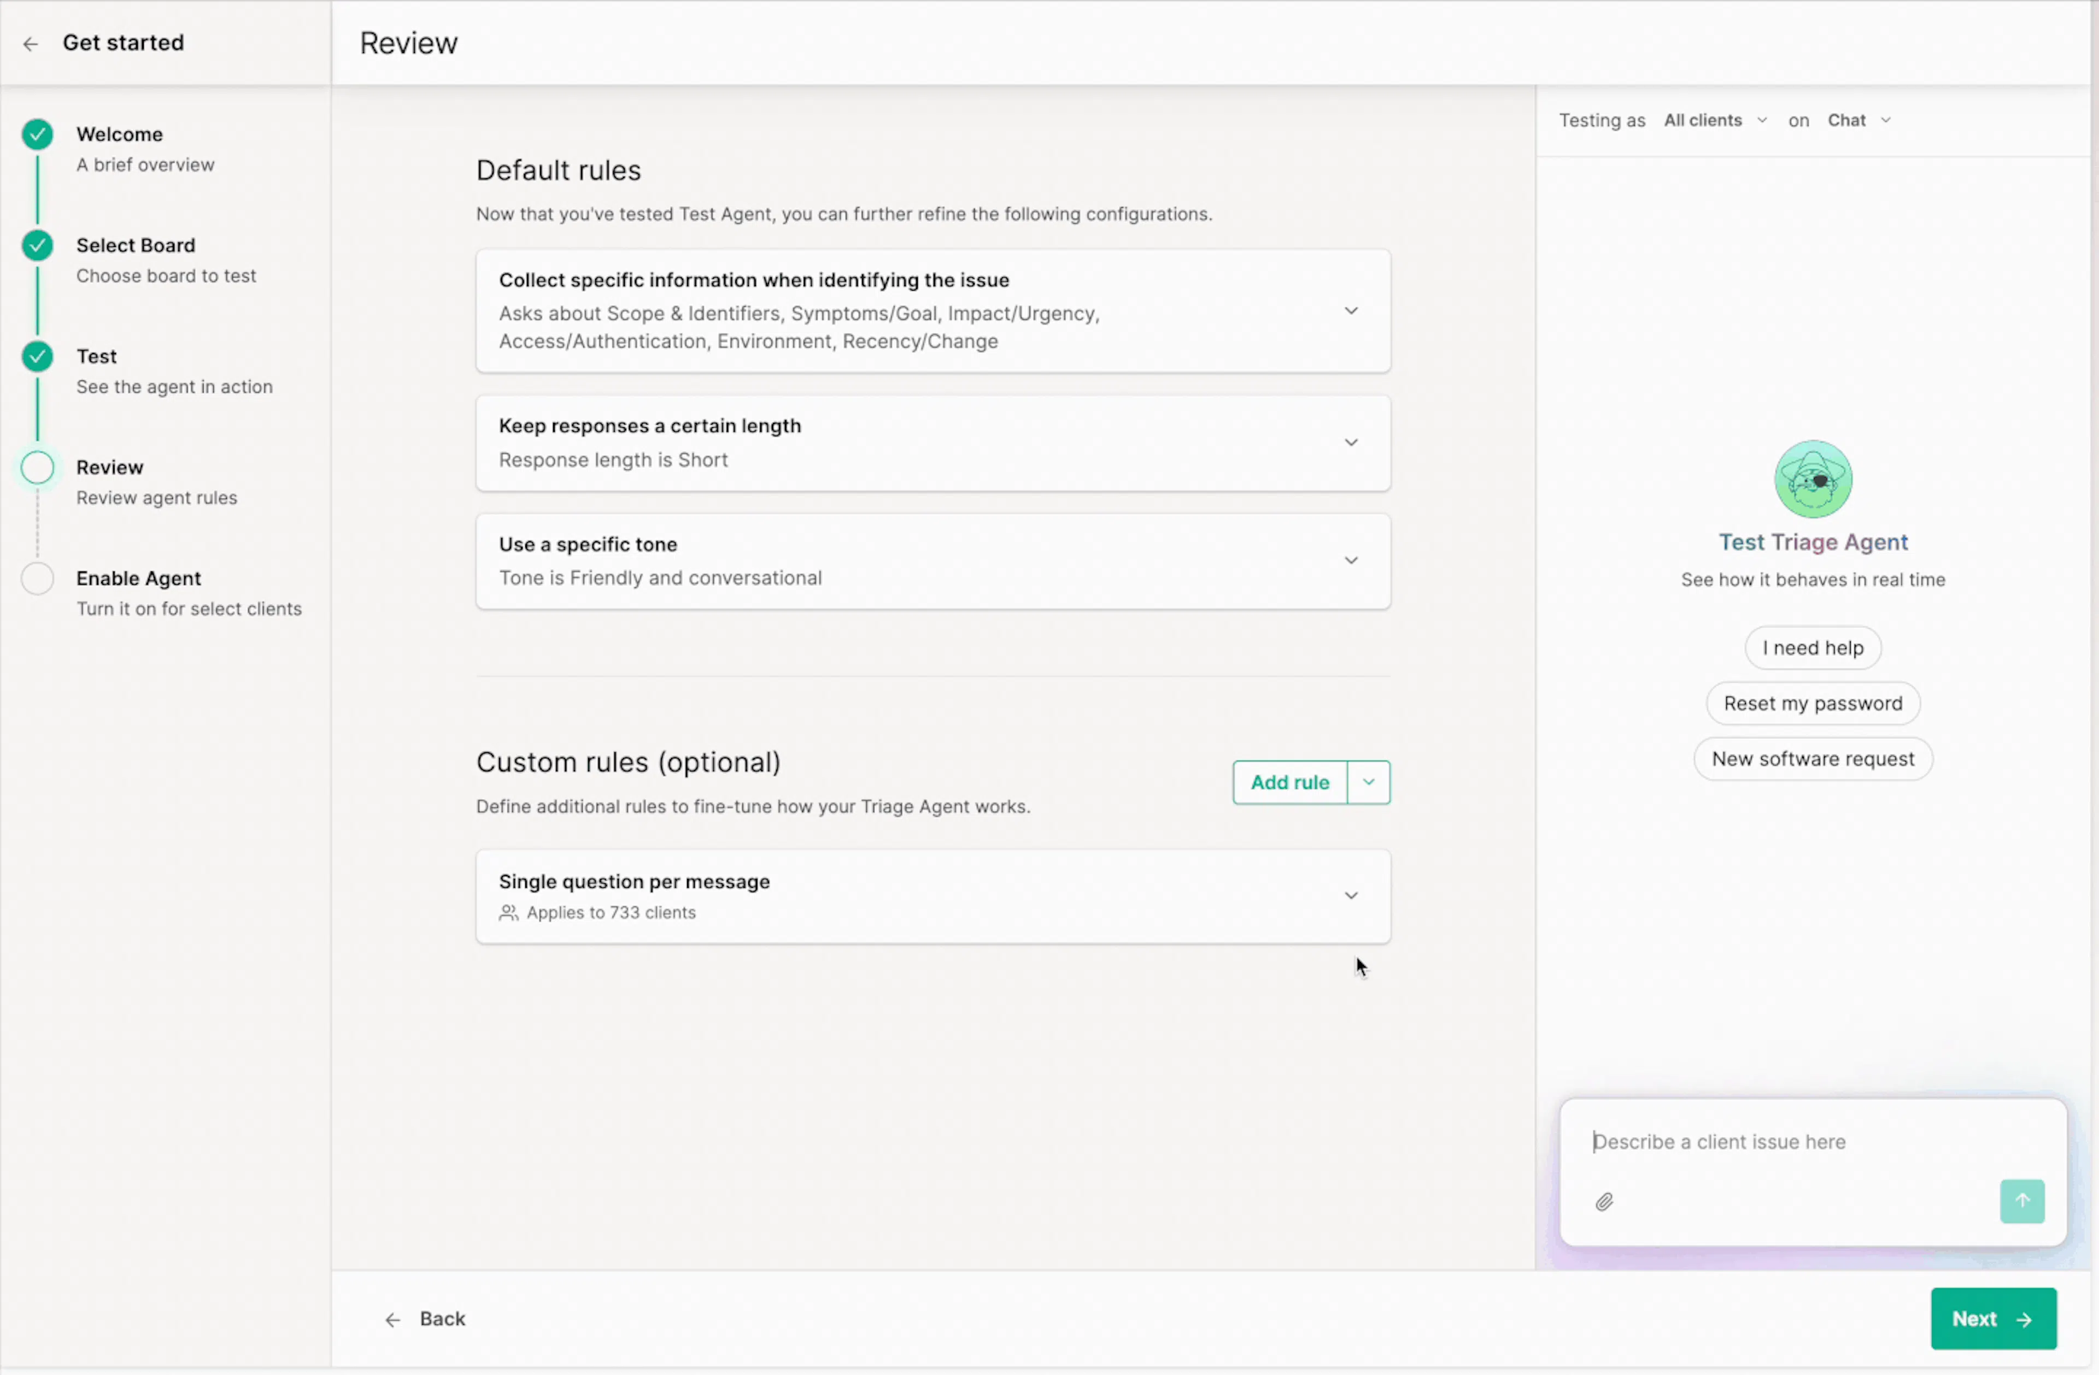Click the A brief overview subtitle
Image resolution: width=2099 pixels, height=1375 pixels.
[145, 164]
